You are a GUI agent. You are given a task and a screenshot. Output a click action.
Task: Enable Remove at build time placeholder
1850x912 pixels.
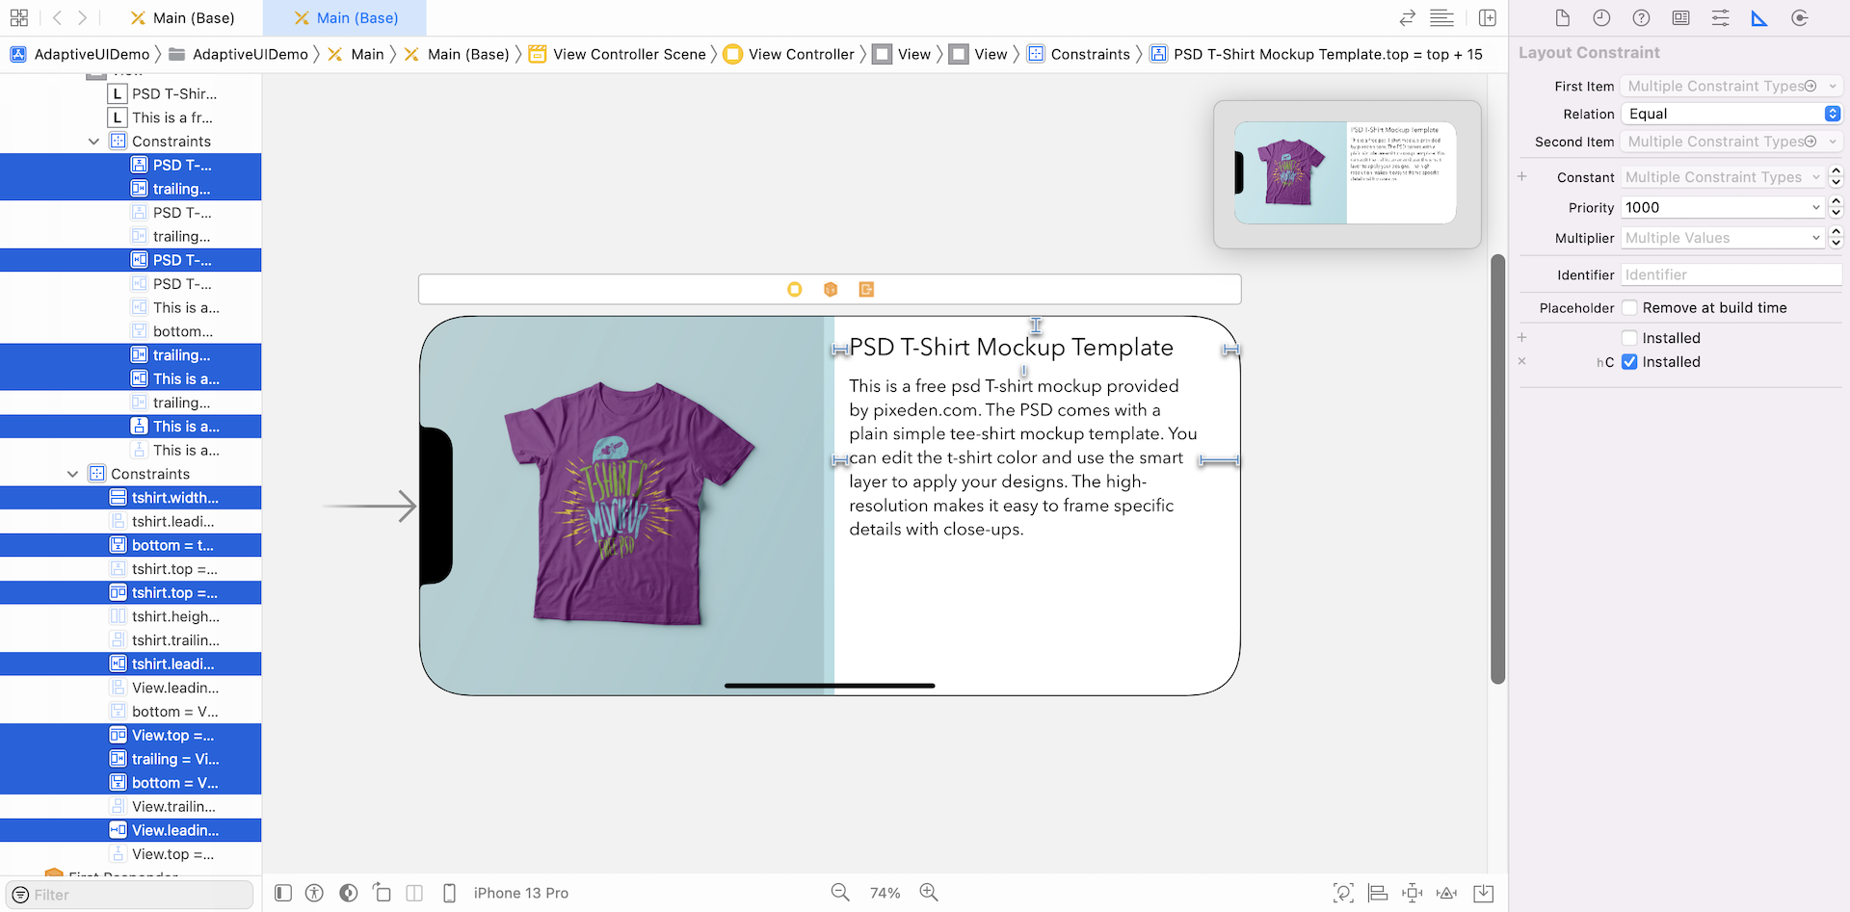tap(1629, 308)
